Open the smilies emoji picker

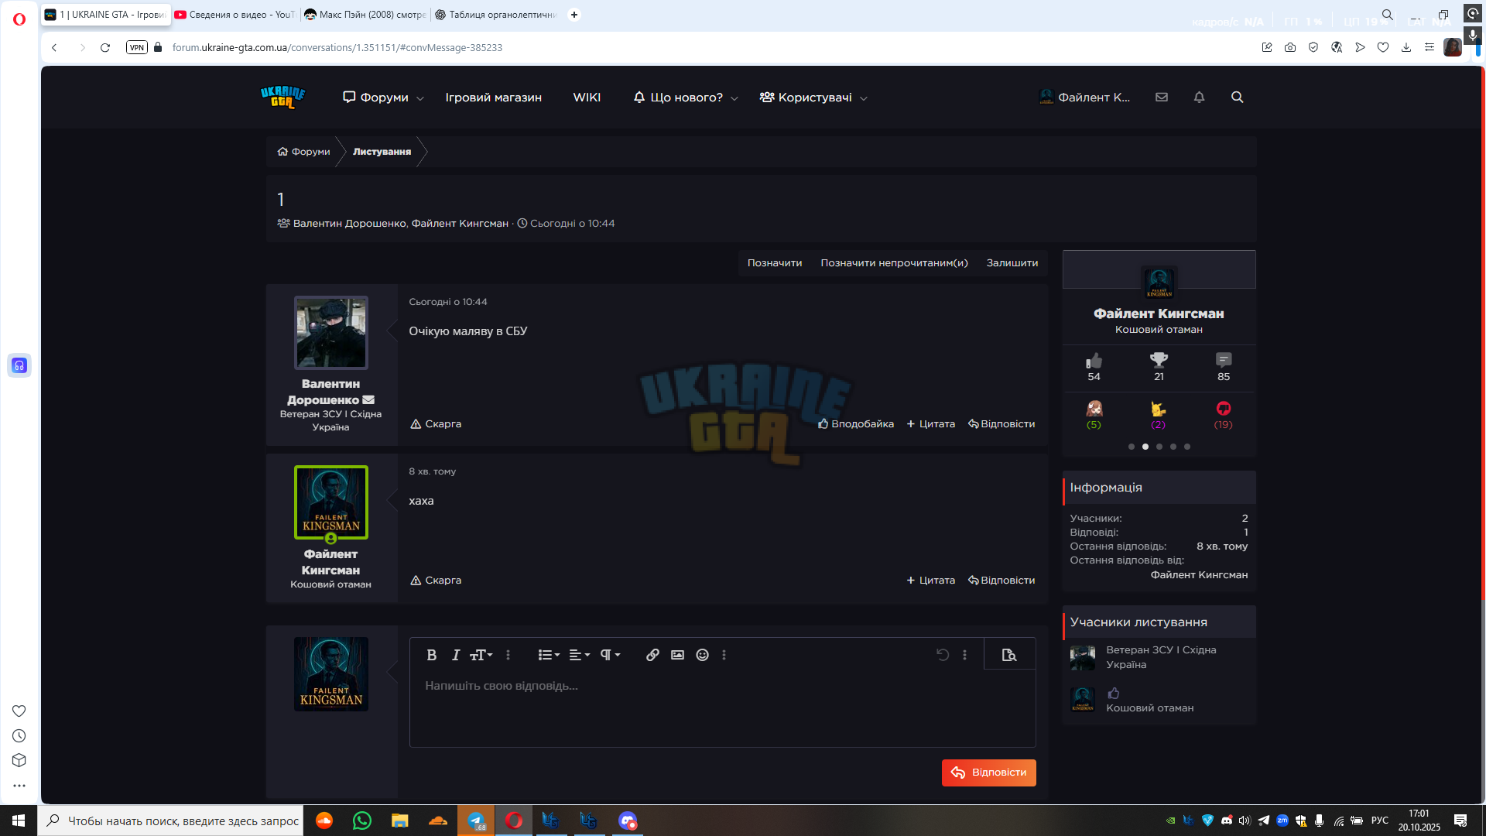702,655
